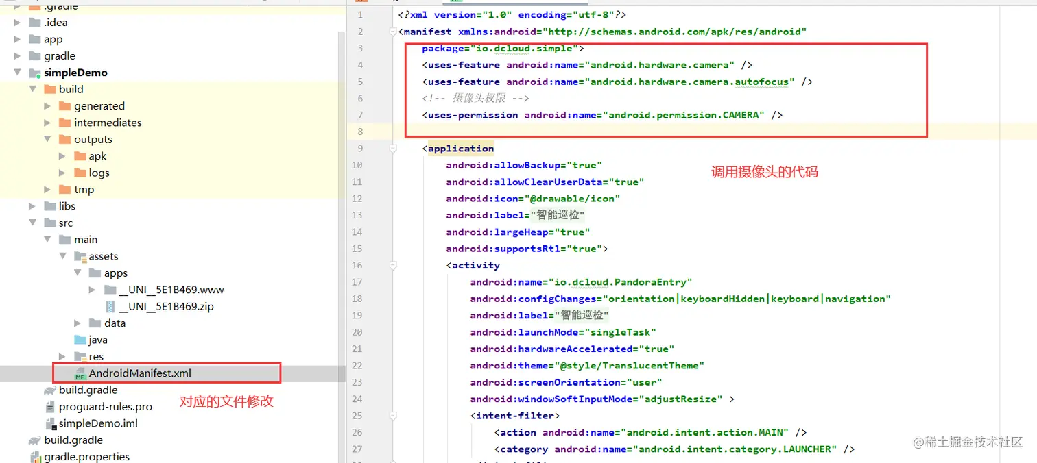Select AndroidManifest.xml in project tree
This screenshot has width=1037, height=463.
(x=140, y=373)
